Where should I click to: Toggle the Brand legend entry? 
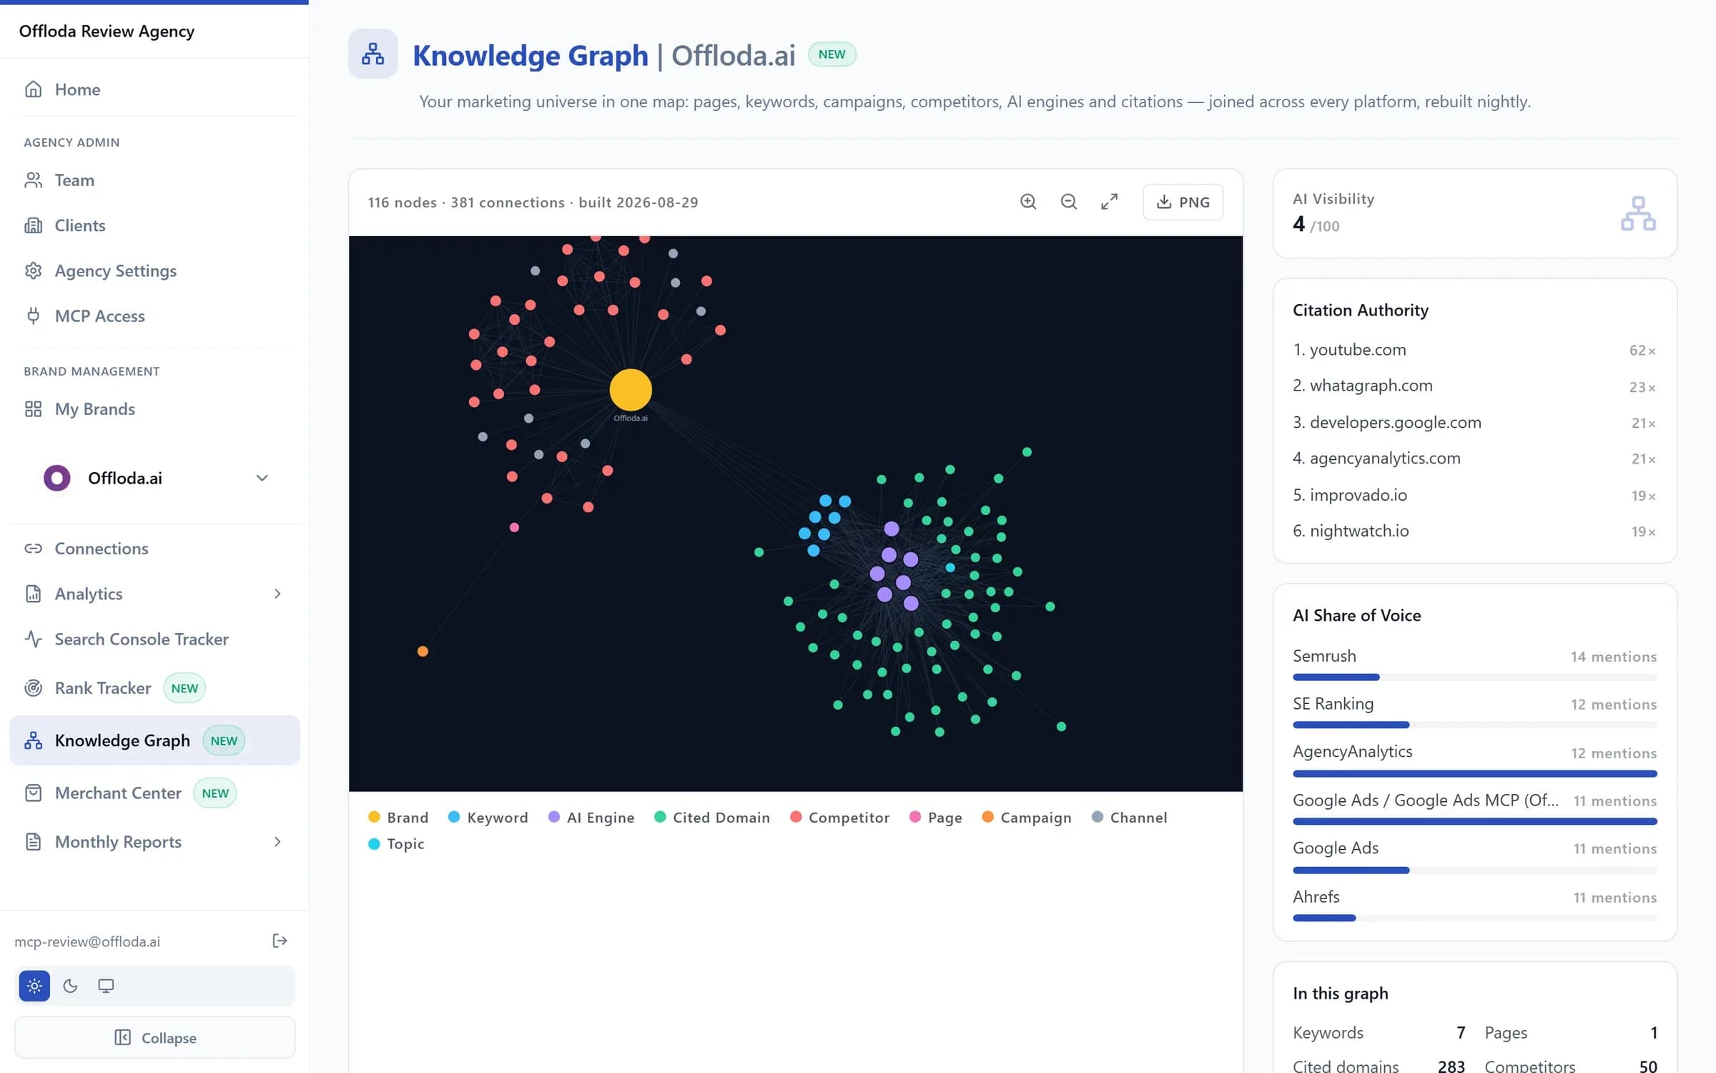pyautogui.click(x=398, y=817)
